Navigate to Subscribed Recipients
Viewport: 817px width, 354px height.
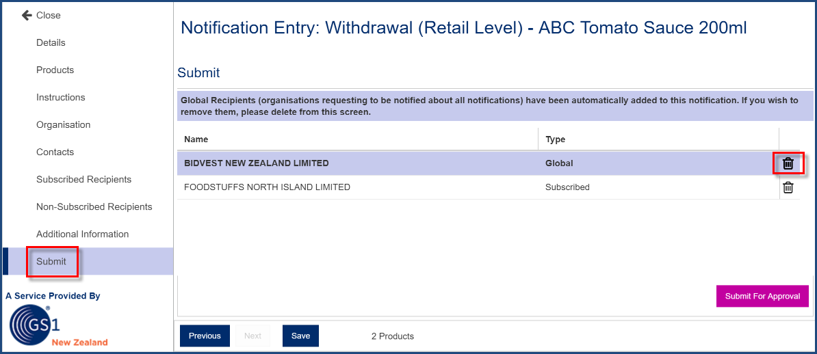pos(83,180)
